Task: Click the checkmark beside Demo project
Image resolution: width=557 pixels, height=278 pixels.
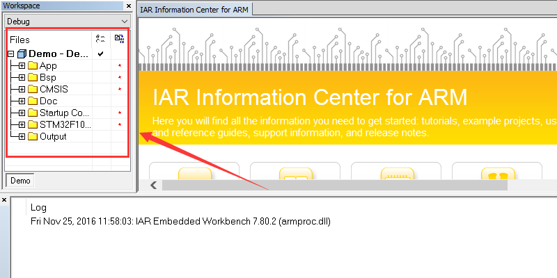Action: (x=101, y=54)
